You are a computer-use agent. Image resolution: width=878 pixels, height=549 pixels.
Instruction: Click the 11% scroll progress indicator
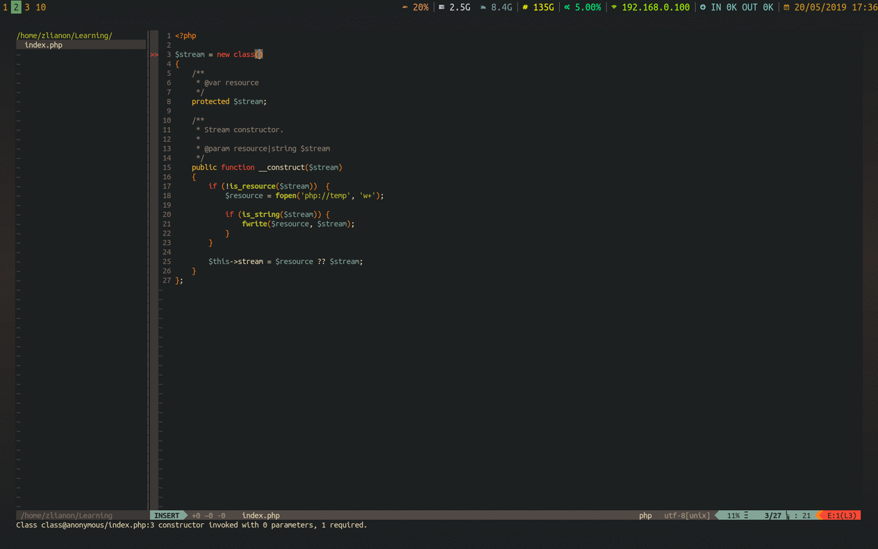[x=734, y=515]
